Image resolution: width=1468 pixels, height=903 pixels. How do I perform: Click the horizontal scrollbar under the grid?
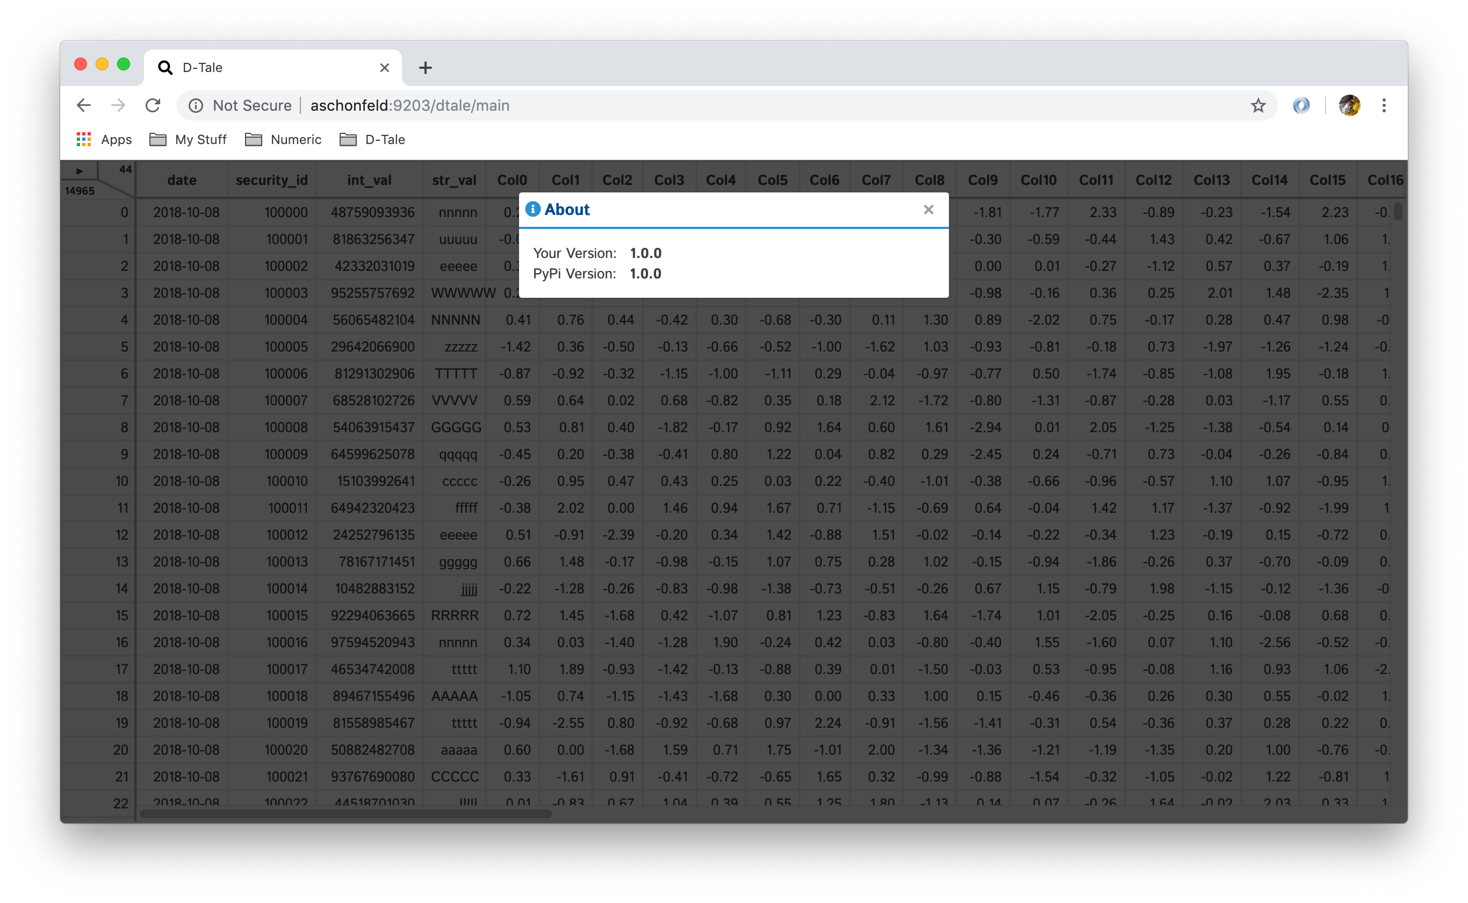[346, 813]
